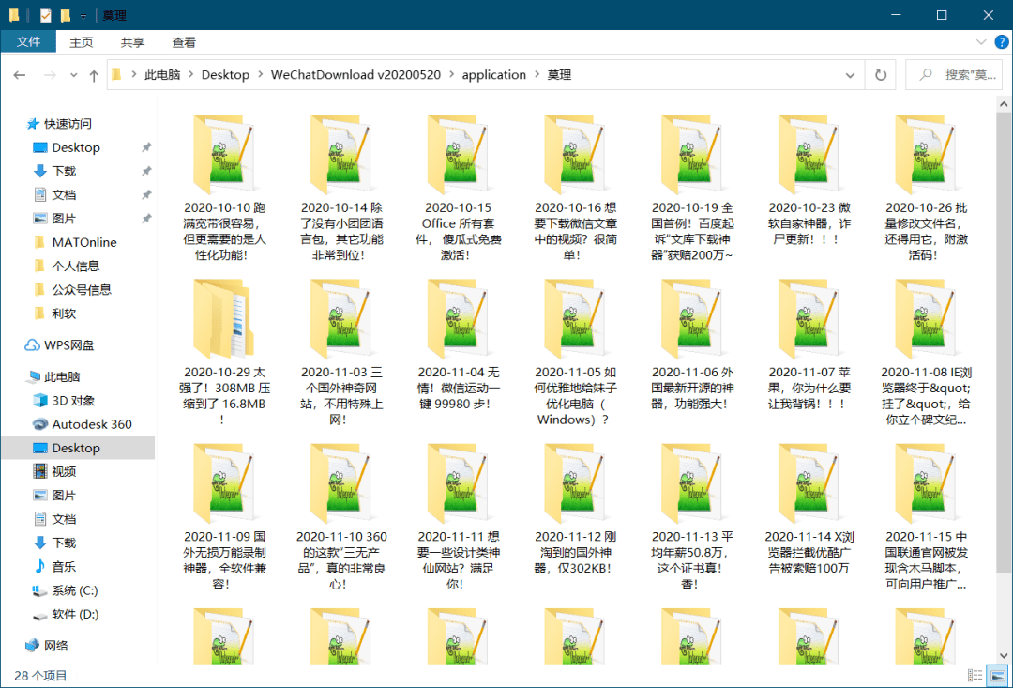The image size is (1013, 688).
Task: Select application in the address breadcrumb
Action: pyautogui.click(x=494, y=75)
